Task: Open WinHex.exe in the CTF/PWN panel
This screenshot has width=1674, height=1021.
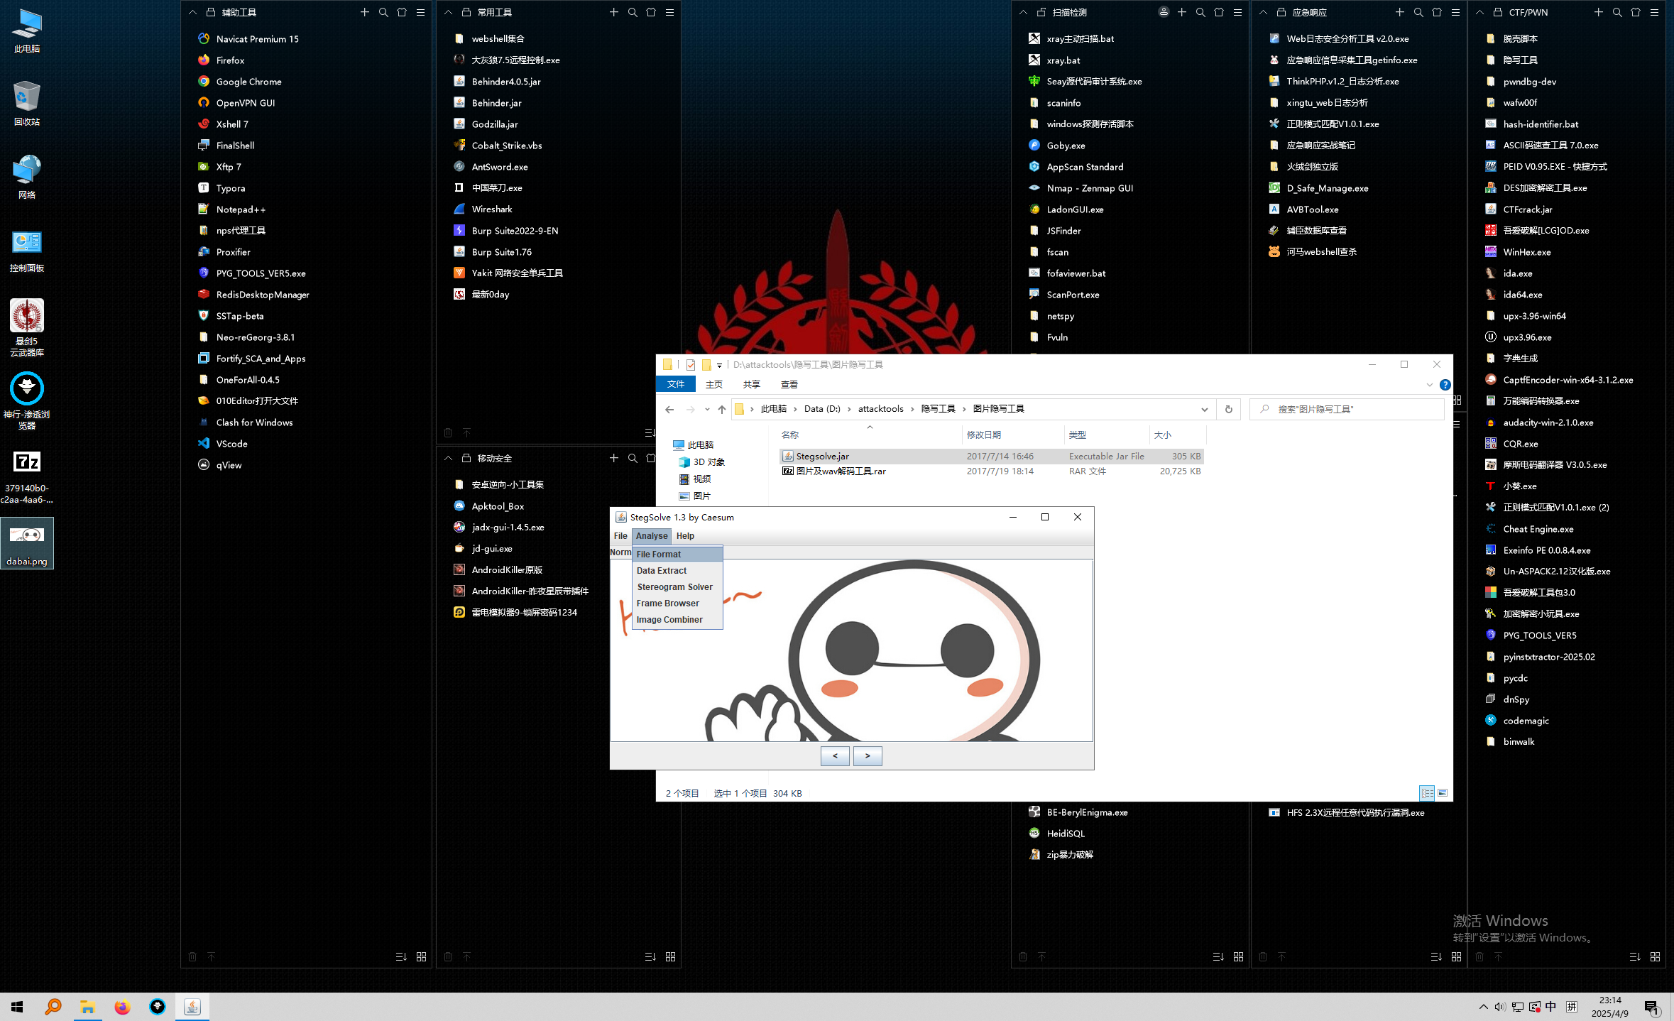Action: coord(1527,251)
